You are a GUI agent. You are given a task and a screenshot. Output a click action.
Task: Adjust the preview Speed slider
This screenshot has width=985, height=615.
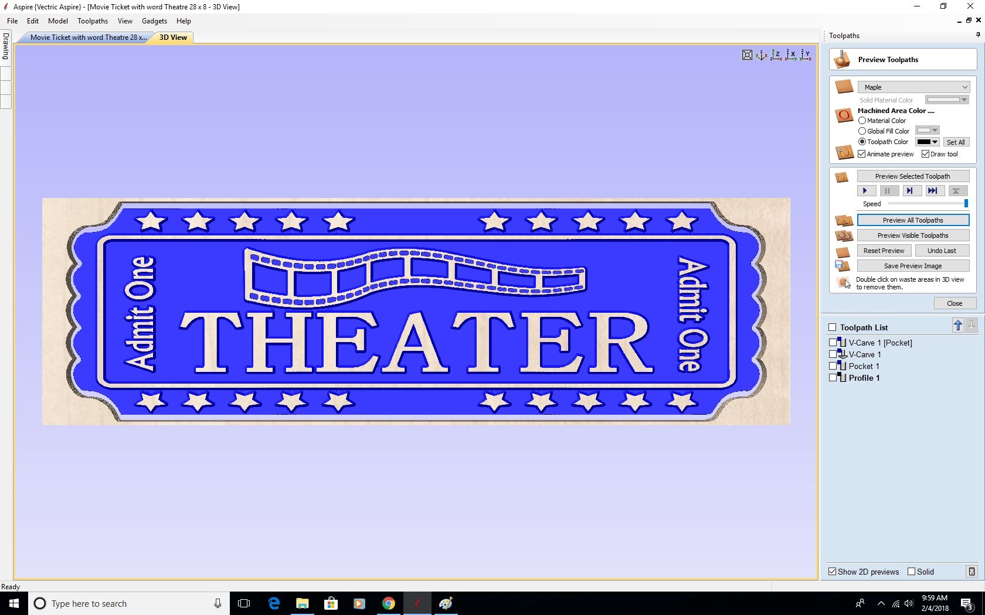click(x=965, y=203)
